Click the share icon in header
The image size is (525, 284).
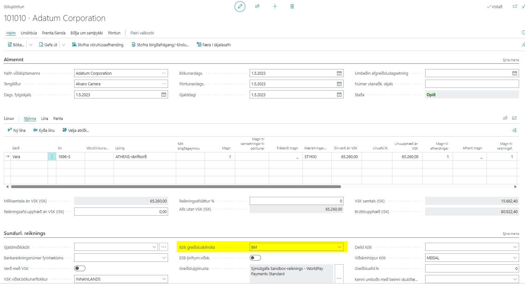point(257,6)
